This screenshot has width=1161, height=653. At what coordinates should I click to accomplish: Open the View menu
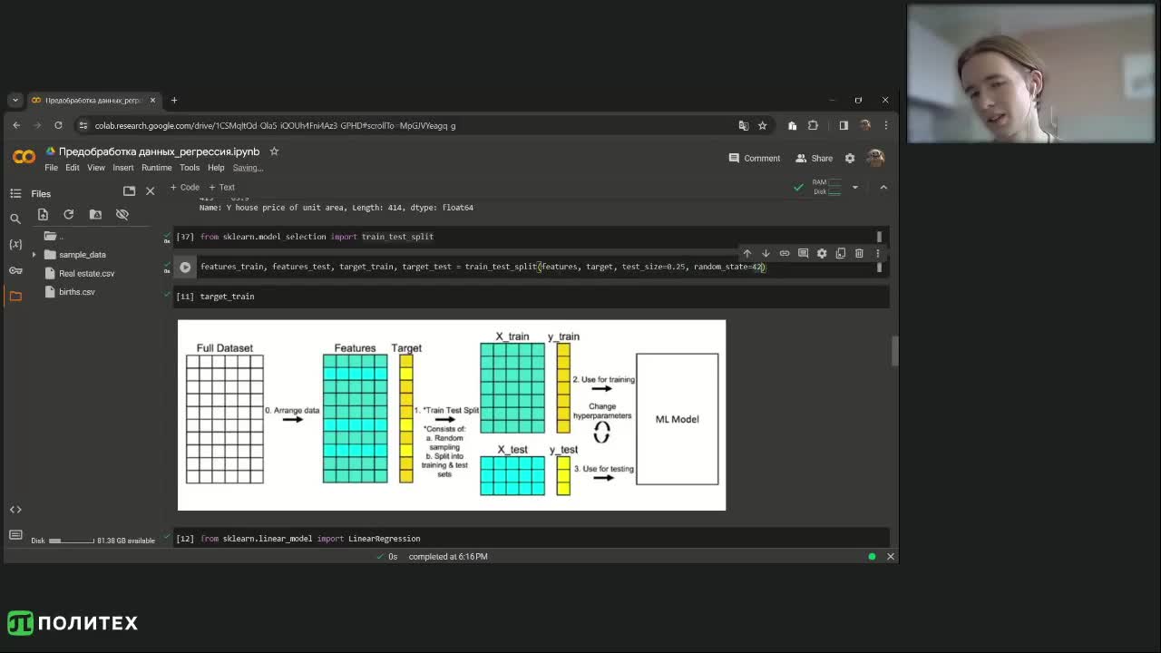95,168
